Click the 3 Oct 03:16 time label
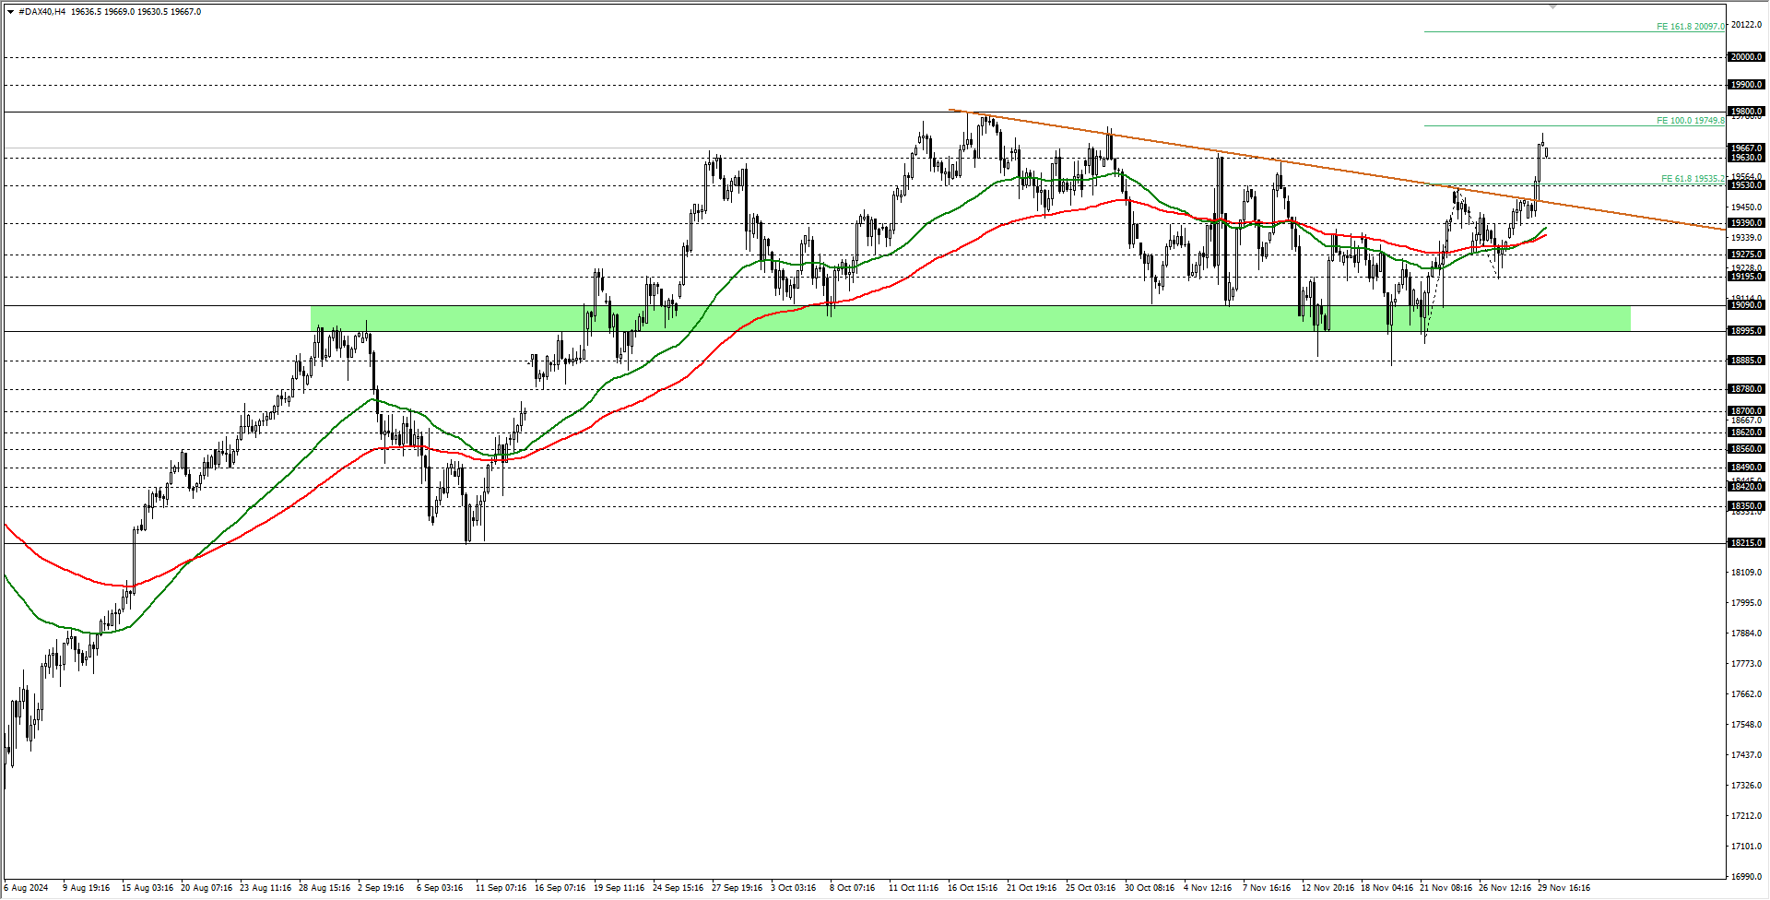The width and height of the screenshot is (1770, 900). [x=794, y=888]
